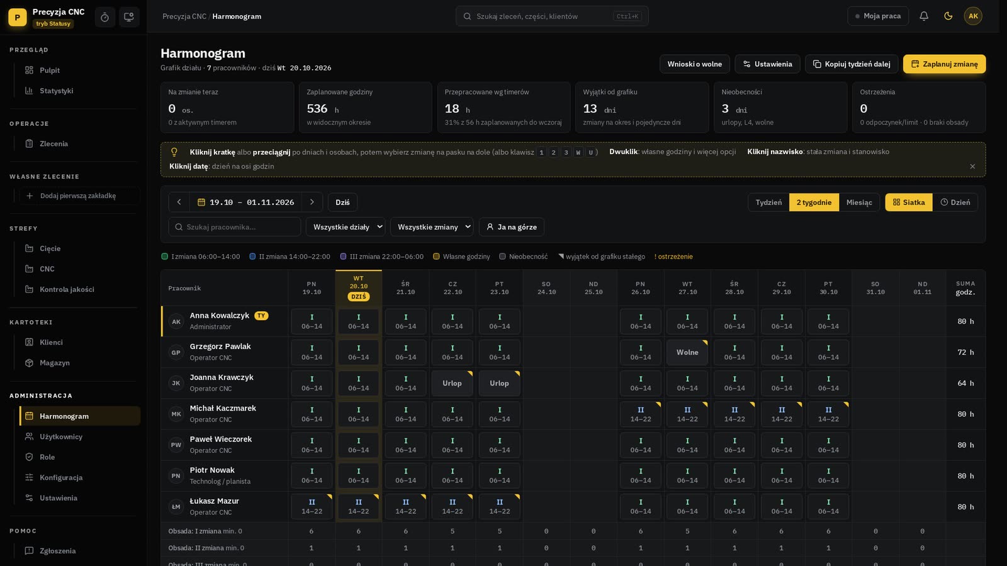
Task: Click the monitor icon next to the timer
Action: pyautogui.click(x=129, y=17)
